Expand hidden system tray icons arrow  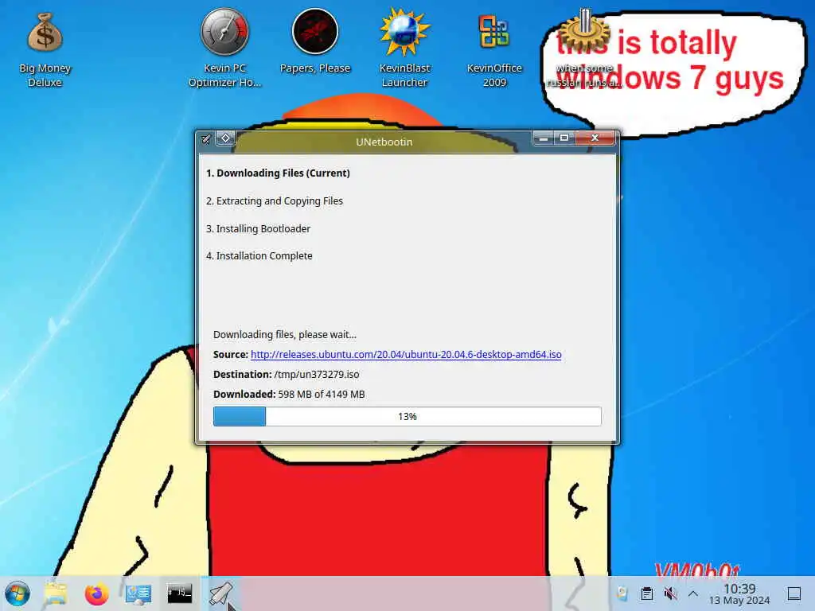[693, 593]
